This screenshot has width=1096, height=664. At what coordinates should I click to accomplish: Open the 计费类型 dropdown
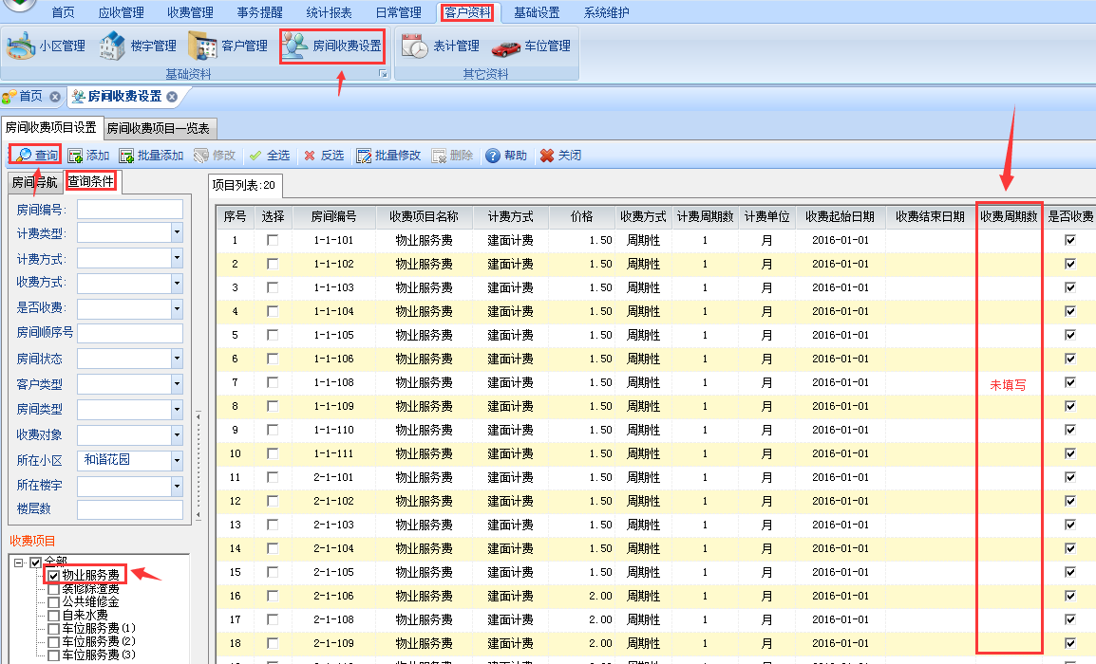[177, 233]
